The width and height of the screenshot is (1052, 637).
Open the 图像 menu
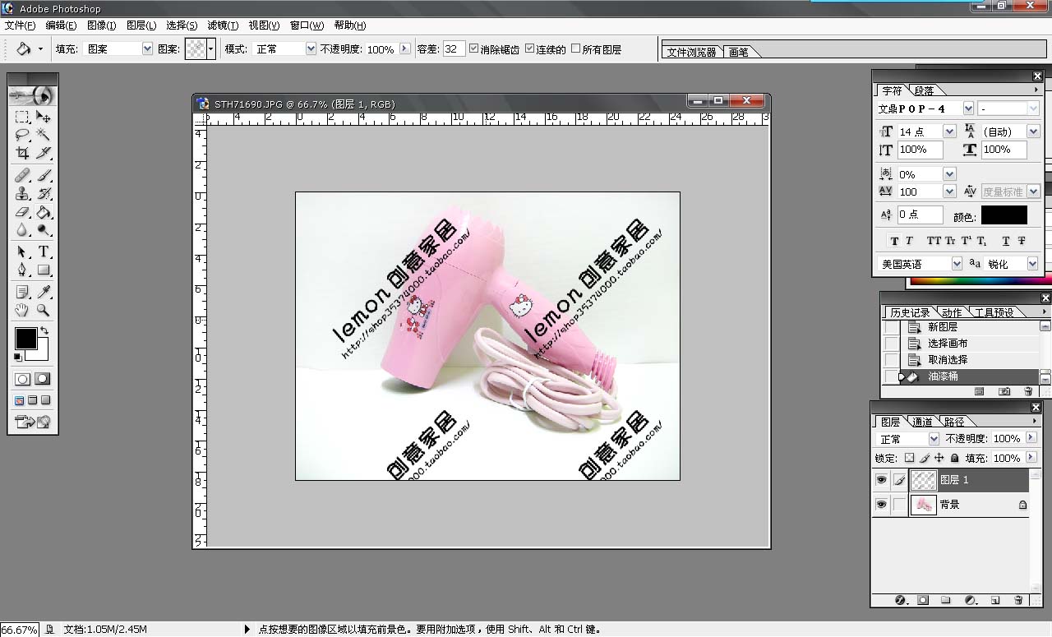tap(101, 25)
